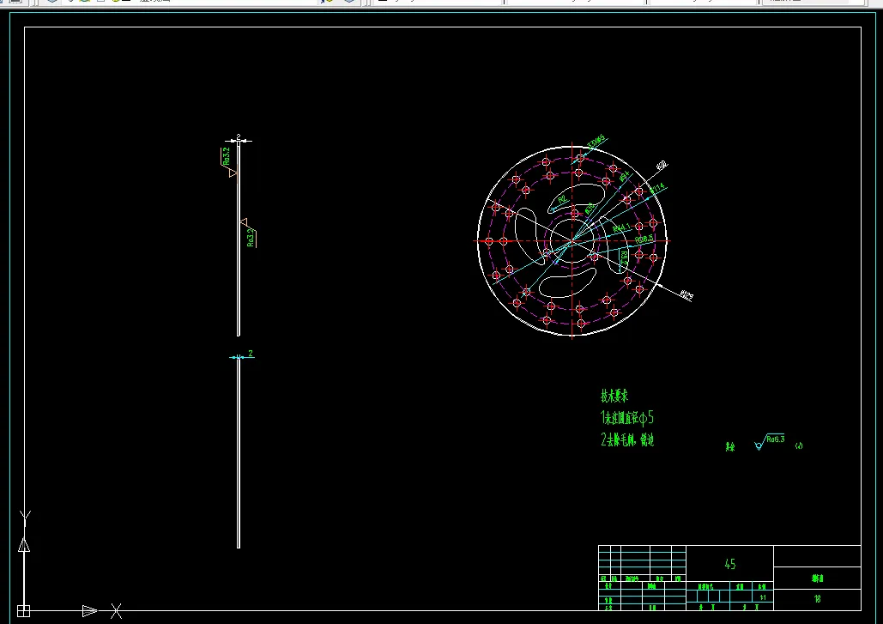
Task: Pick the bottom kidney-shaped slot outline
Action: point(567,282)
